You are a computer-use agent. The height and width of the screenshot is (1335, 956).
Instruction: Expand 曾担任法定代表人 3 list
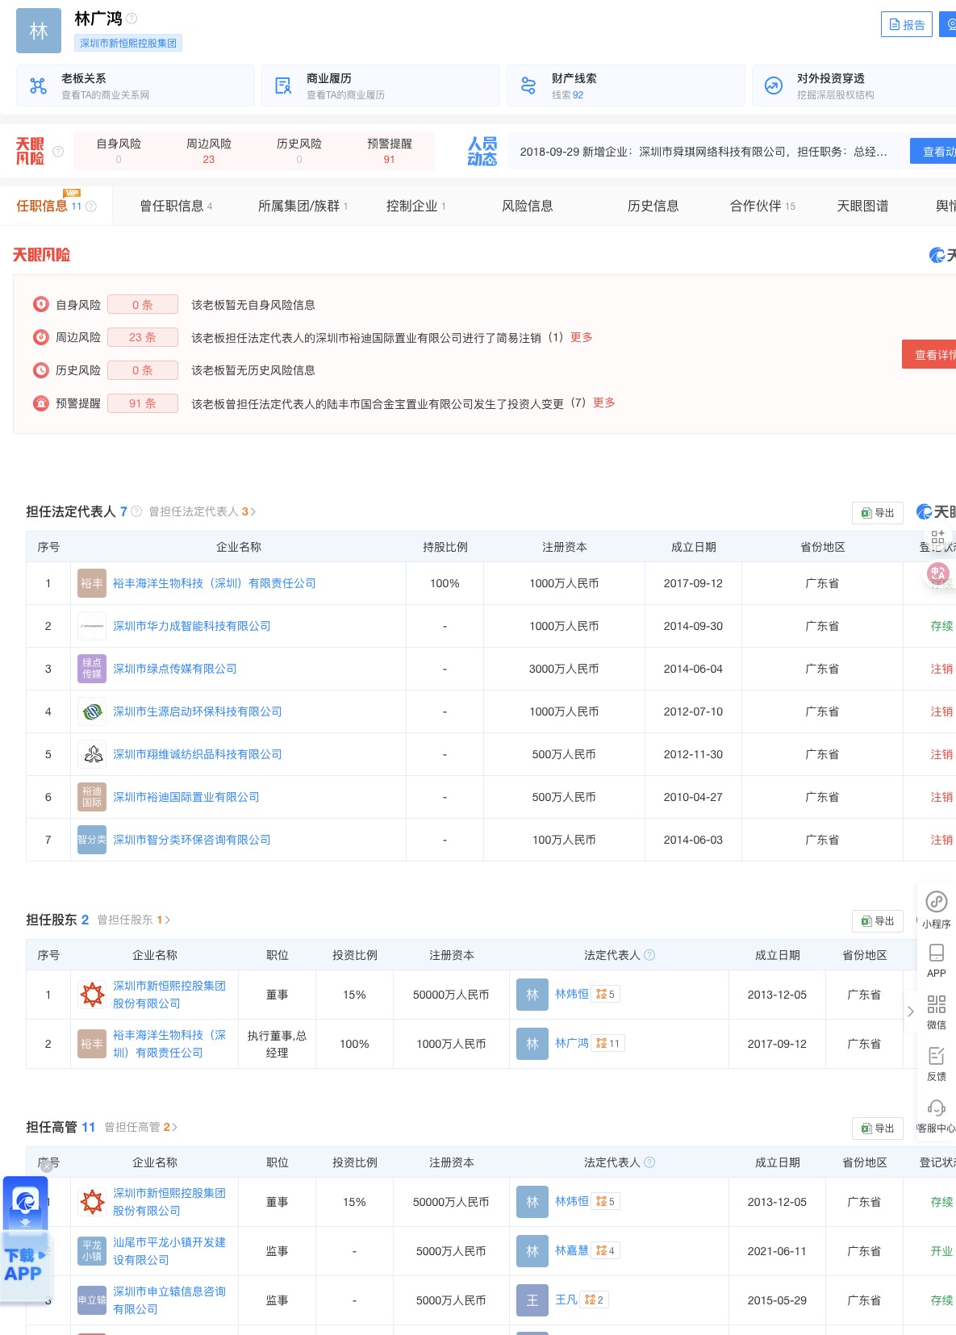click(202, 511)
